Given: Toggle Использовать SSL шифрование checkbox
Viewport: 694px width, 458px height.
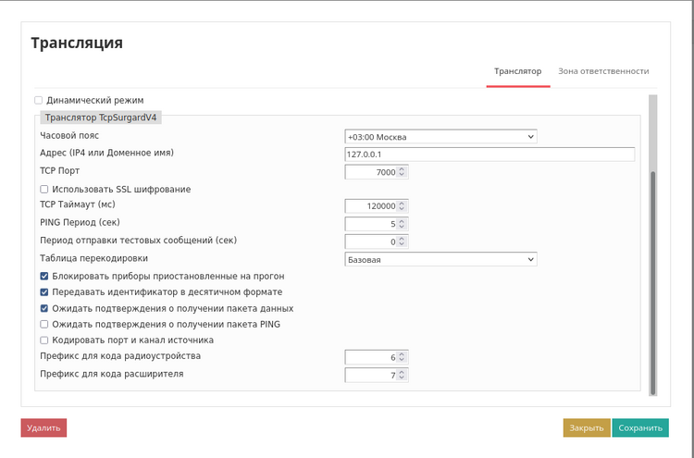Looking at the screenshot, I should [x=43, y=190].
